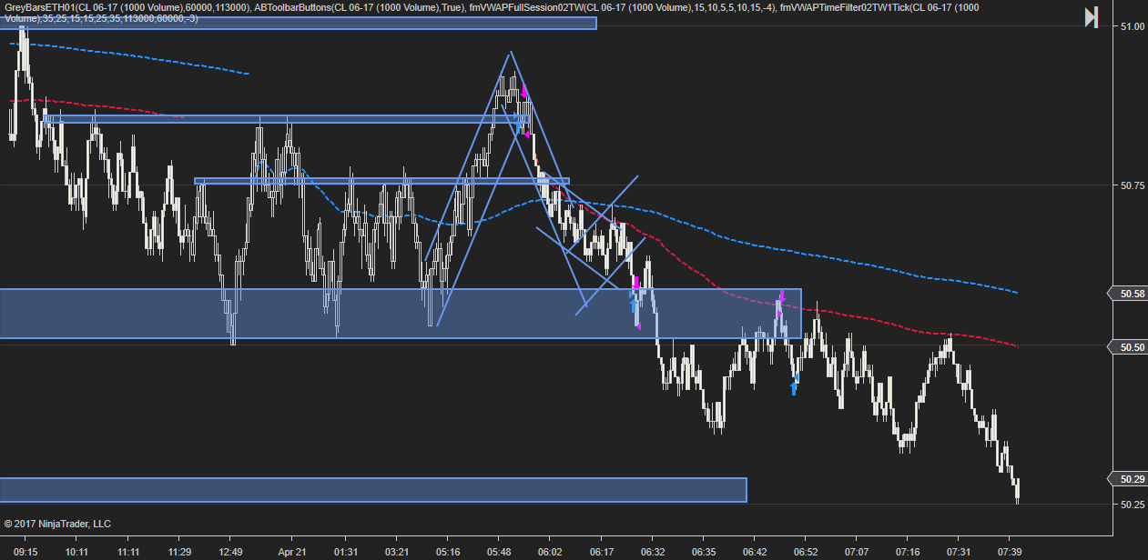Select the blue rectangle zone near 50.29
Image resolution: width=1148 pixels, height=560 pixels.
[373, 490]
